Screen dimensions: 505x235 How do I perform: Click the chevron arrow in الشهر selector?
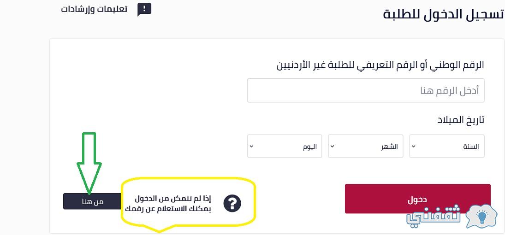[x=333, y=146]
